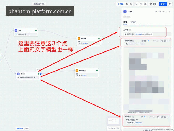Switch to the 设置 tab
The image size is (174, 131).
click(125, 22)
